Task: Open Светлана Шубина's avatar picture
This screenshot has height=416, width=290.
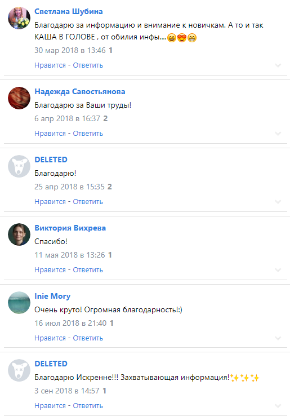Action: 19,18
